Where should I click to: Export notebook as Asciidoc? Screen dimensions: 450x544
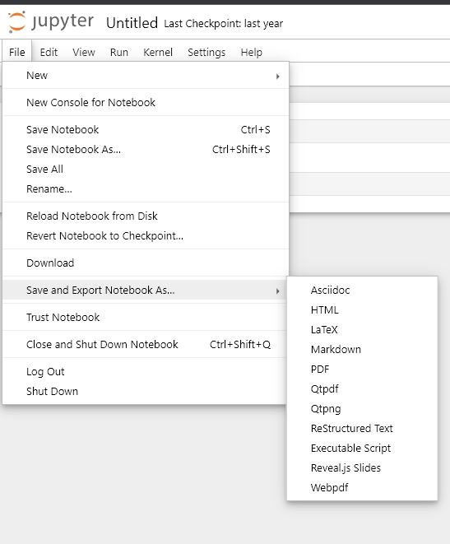[x=362, y=290]
